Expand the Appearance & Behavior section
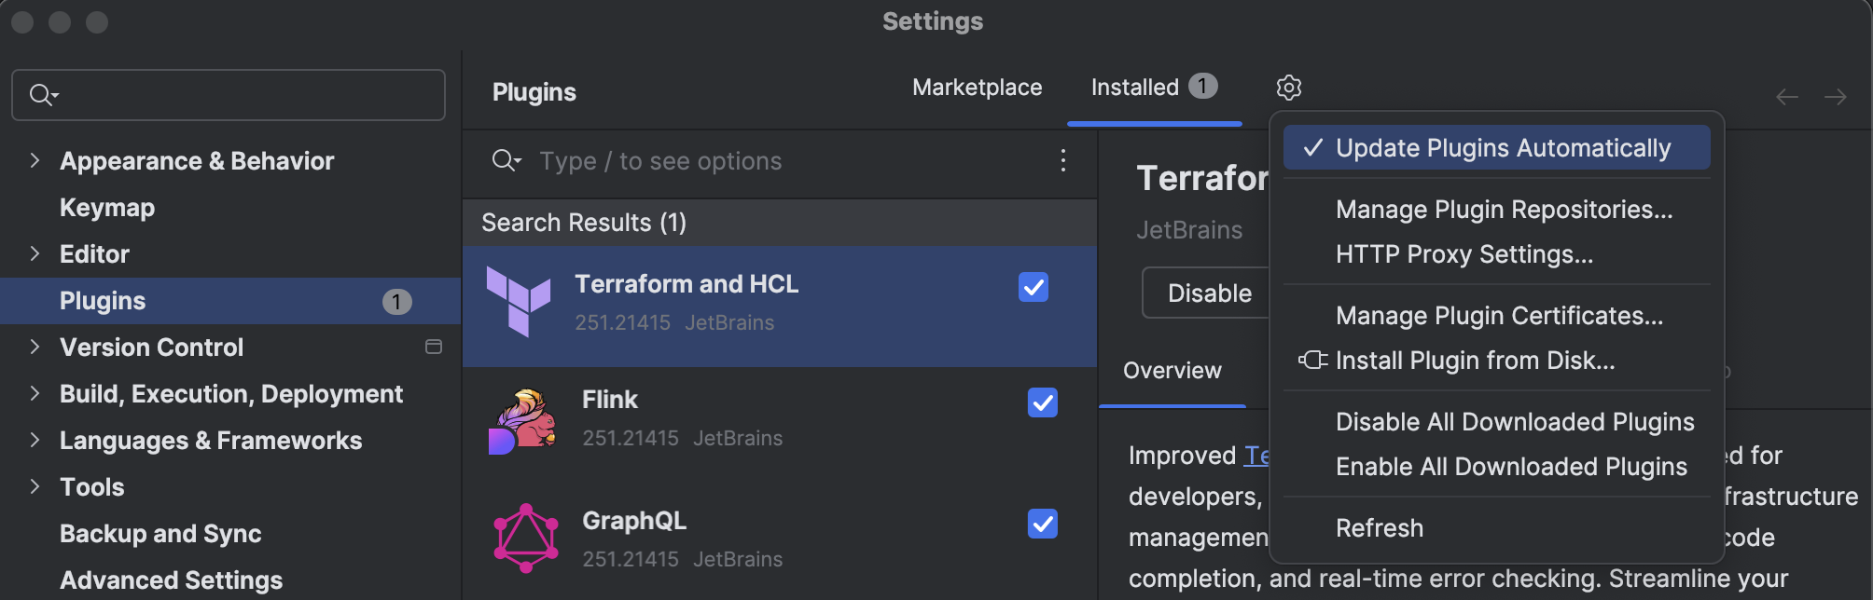Image resolution: width=1873 pixels, height=600 pixels. click(34, 160)
